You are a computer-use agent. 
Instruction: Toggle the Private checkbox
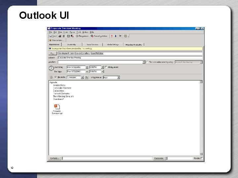click(202, 158)
